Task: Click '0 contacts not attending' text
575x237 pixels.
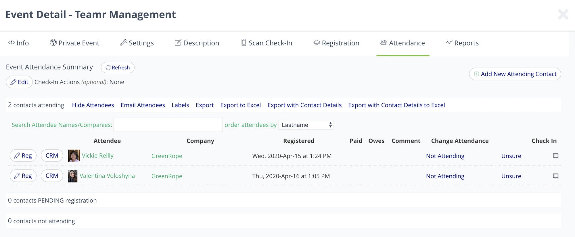Action: click(x=41, y=221)
